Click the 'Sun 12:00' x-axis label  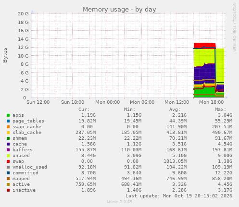tap(38, 102)
